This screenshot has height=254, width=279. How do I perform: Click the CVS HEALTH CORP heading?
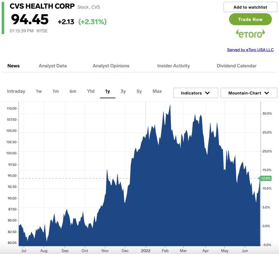click(42, 6)
